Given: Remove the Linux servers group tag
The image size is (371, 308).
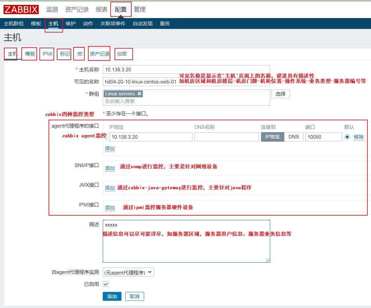Looking at the screenshot, I should coord(139,94).
